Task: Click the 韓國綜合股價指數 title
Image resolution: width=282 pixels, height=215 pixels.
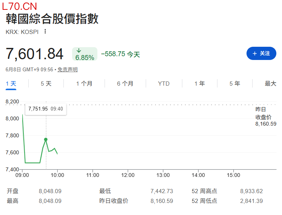Action: [x=52, y=19]
